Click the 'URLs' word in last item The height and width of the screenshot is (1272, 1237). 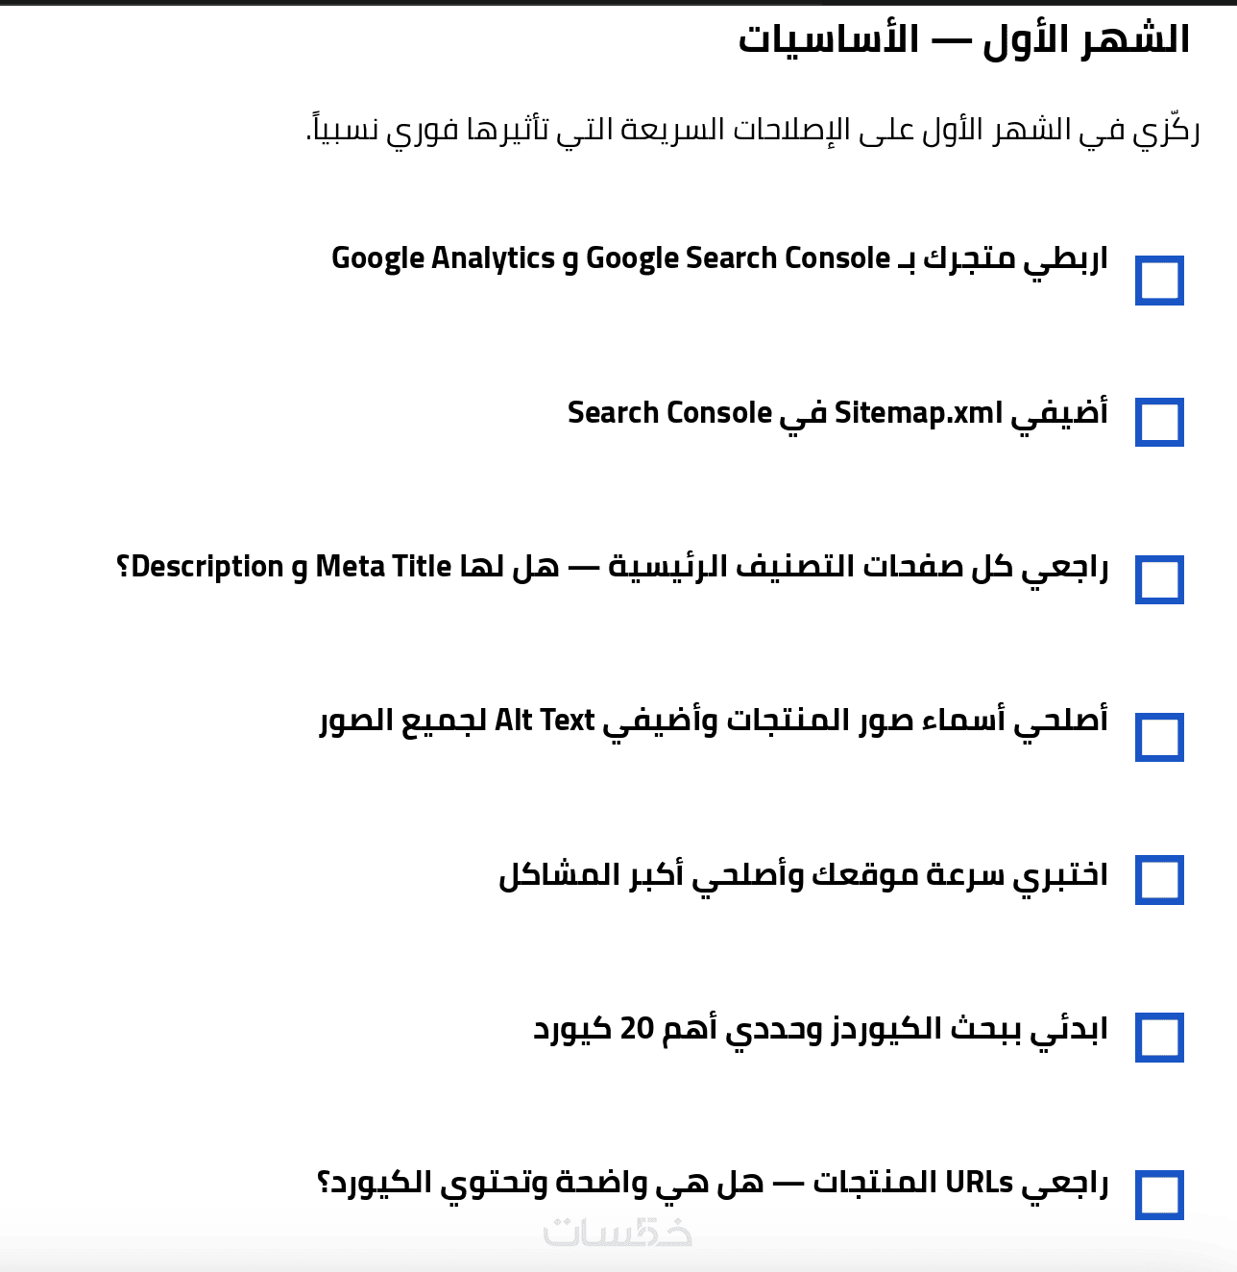tap(979, 1183)
